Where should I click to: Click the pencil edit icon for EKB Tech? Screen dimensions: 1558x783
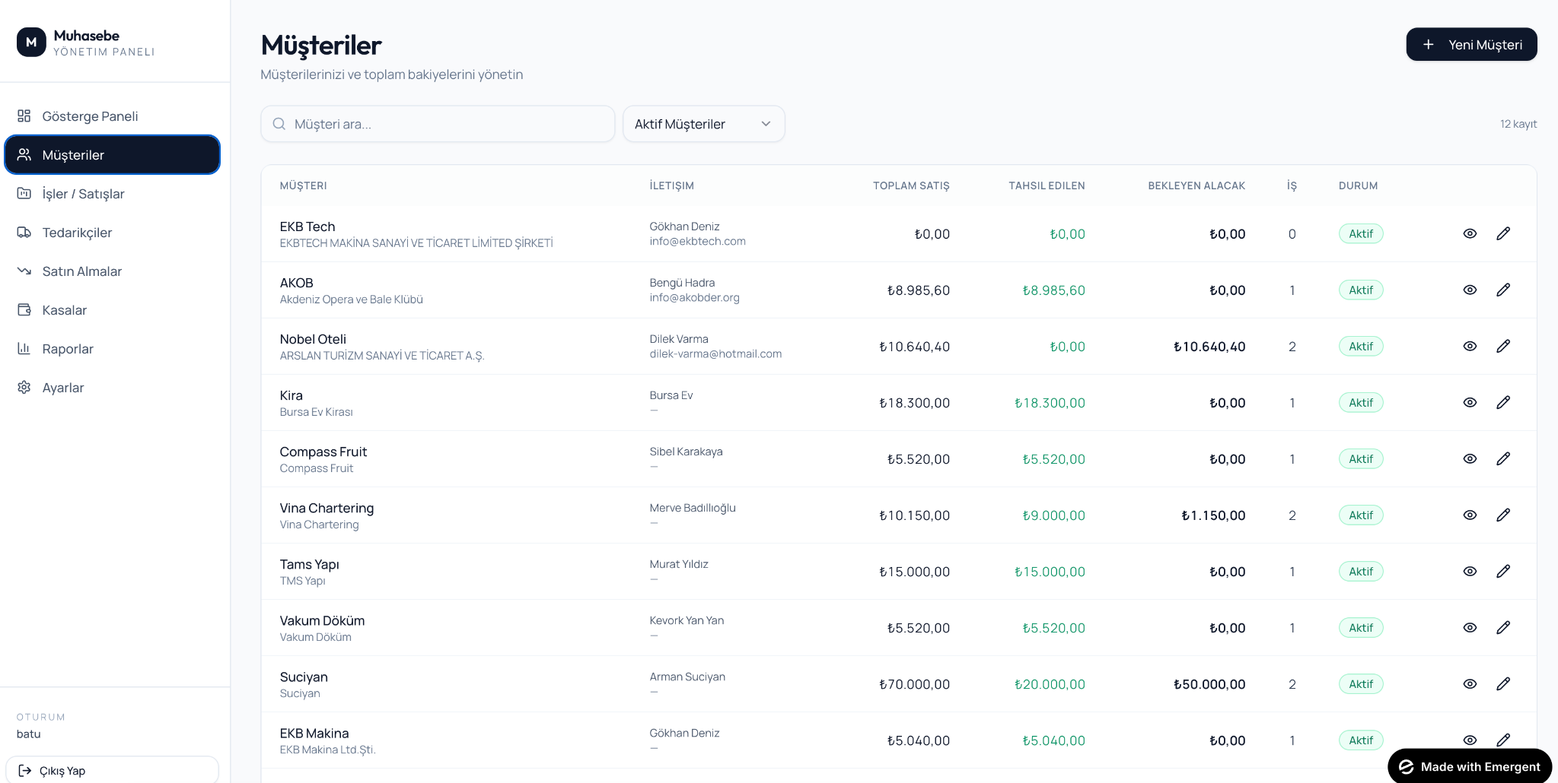click(1502, 233)
